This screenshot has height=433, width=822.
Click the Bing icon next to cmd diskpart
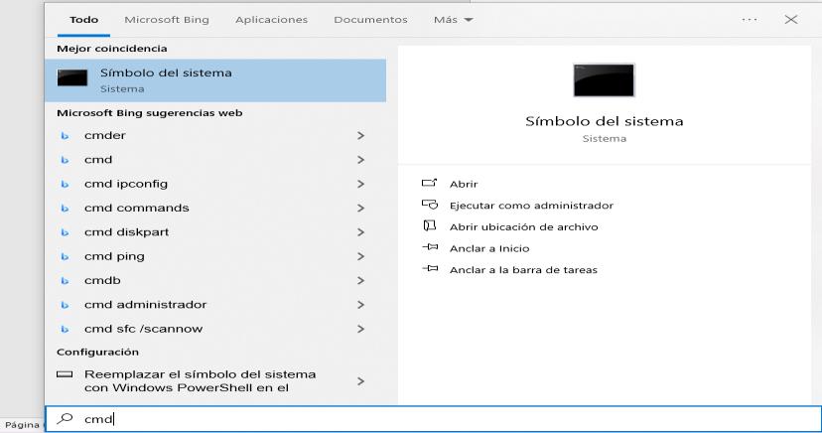tap(65, 232)
